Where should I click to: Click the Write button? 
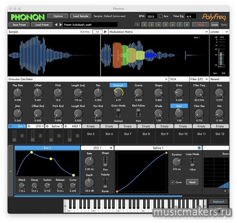[201, 25]
